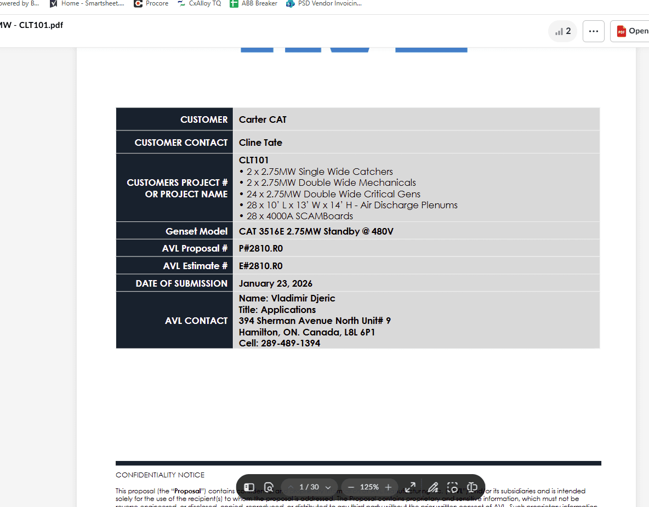Click the 1 / 30 page number field
Screen dimensions: 649x507
coord(309,487)
